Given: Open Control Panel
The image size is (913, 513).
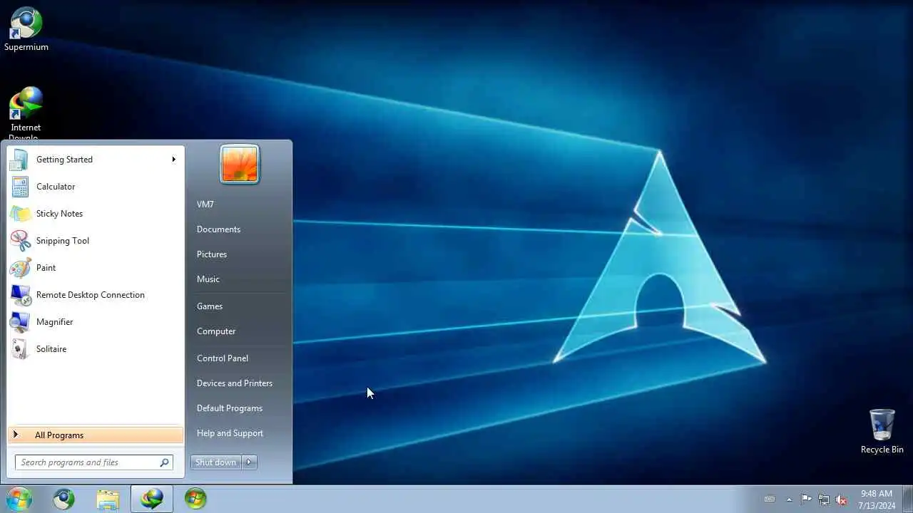Looking at the screenshot, I should coord(223,358).
